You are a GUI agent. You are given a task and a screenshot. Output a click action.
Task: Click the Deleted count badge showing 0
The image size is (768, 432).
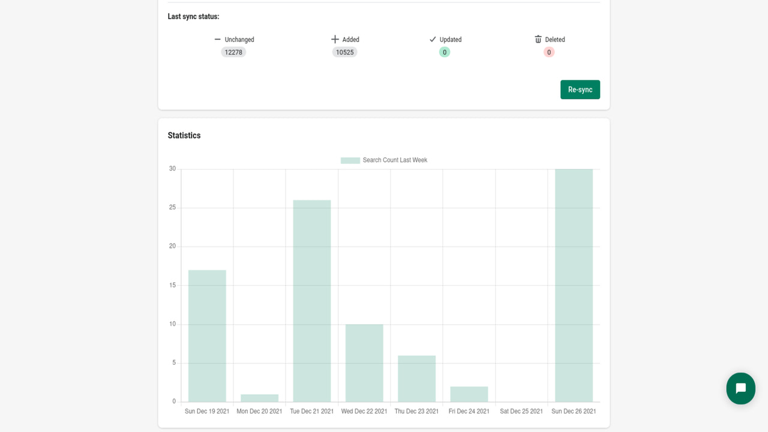pyautogui.click(x=549, y=52)
